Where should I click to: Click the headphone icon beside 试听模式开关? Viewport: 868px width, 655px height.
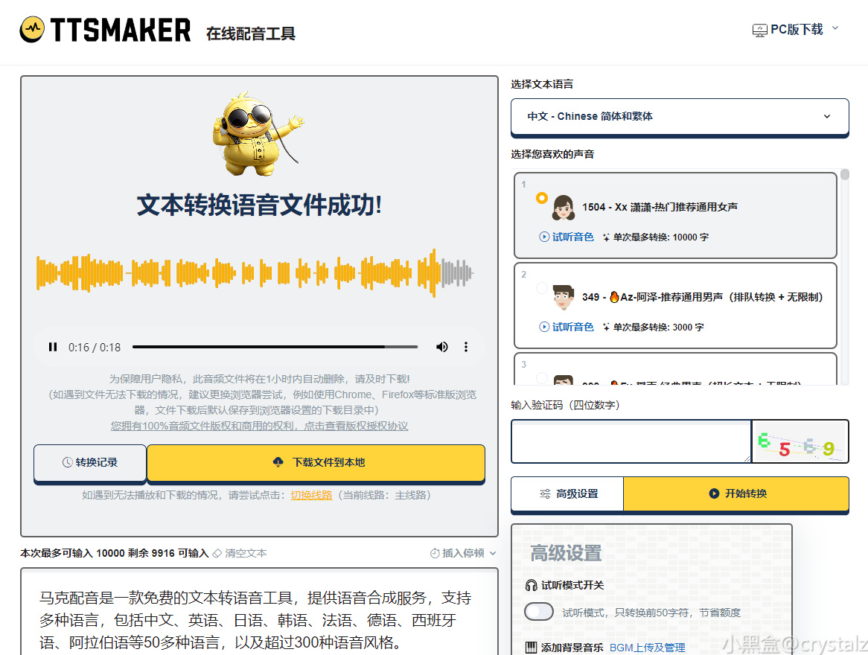point(531,585)
